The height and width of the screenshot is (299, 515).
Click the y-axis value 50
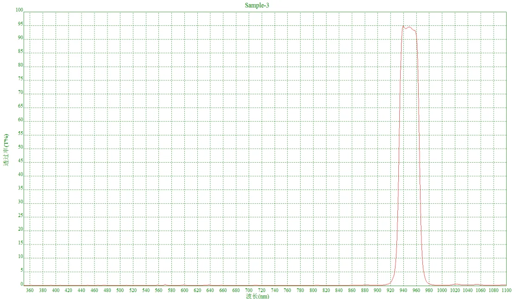click(21, 147)
